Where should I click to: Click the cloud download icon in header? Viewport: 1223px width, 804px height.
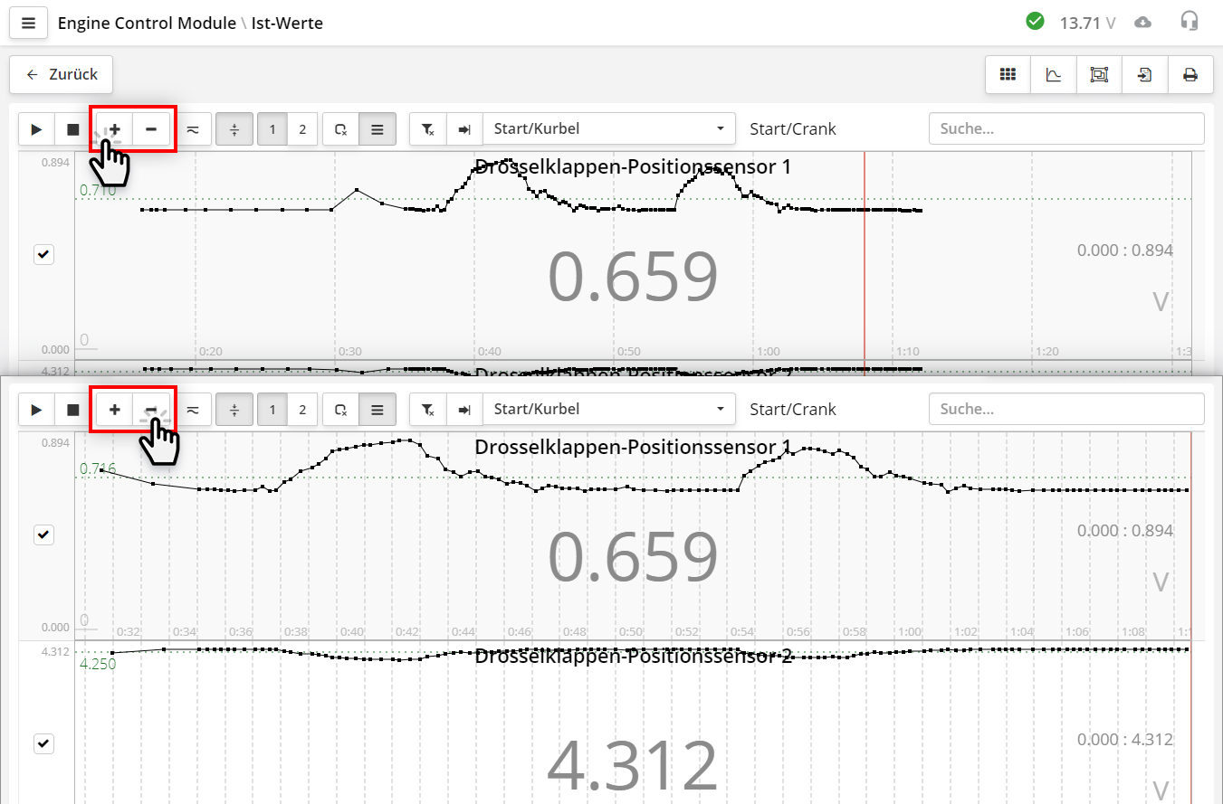1143,23
